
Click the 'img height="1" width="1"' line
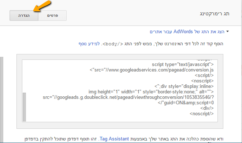click(x=151, y=92)
